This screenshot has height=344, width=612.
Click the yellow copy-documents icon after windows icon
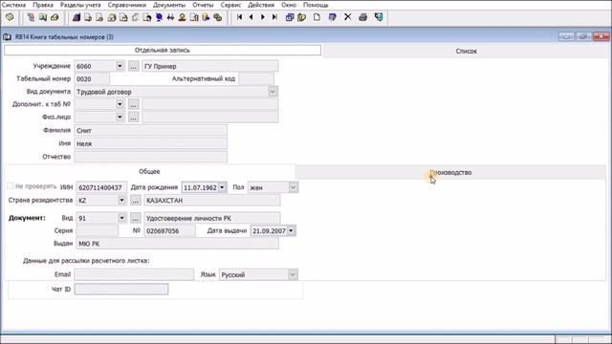(301, 17)
